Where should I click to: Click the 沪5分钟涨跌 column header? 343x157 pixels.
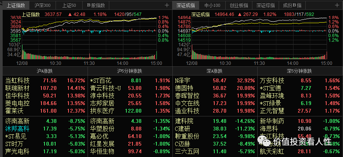tap(130, 71)
